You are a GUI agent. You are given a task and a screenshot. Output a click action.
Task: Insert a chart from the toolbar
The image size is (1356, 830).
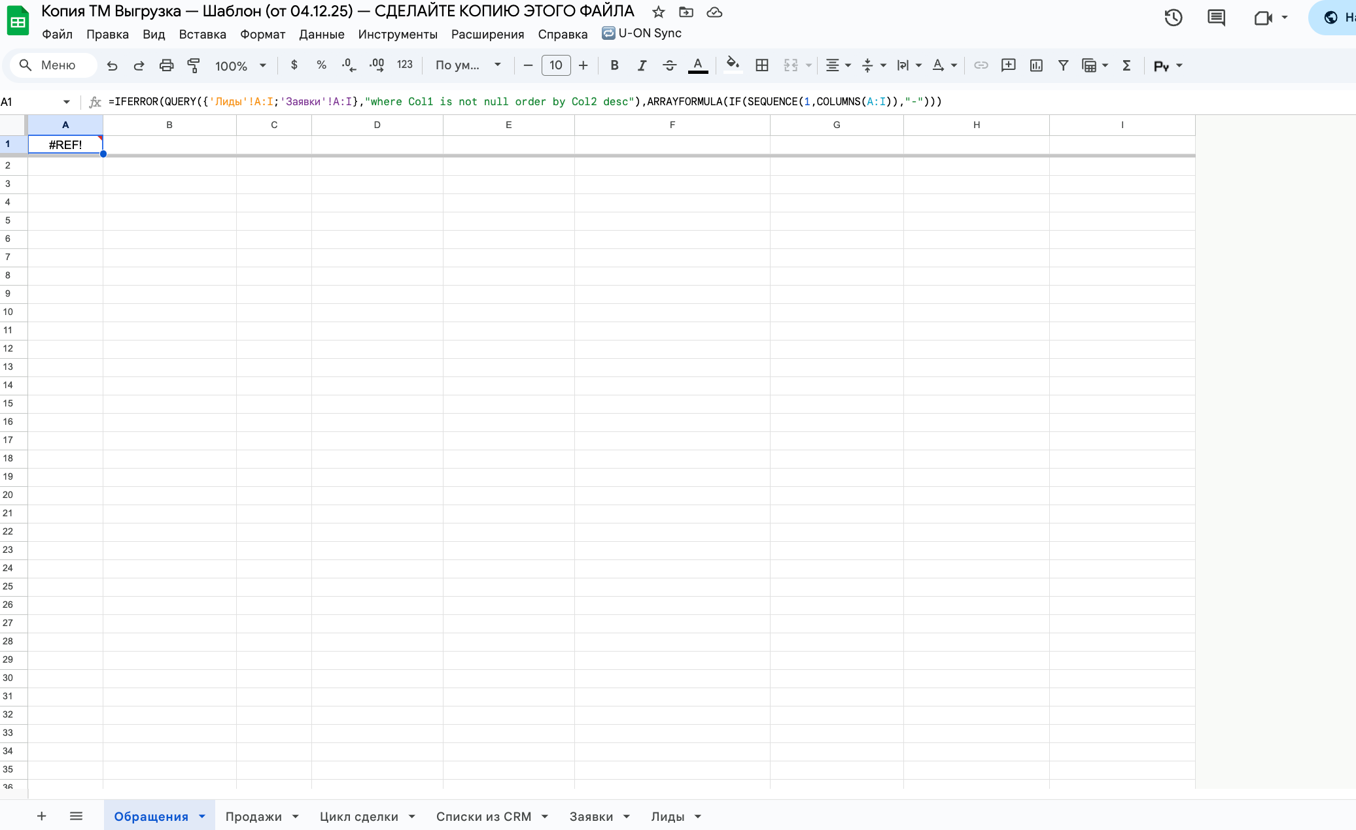[x=1036, y=65]
